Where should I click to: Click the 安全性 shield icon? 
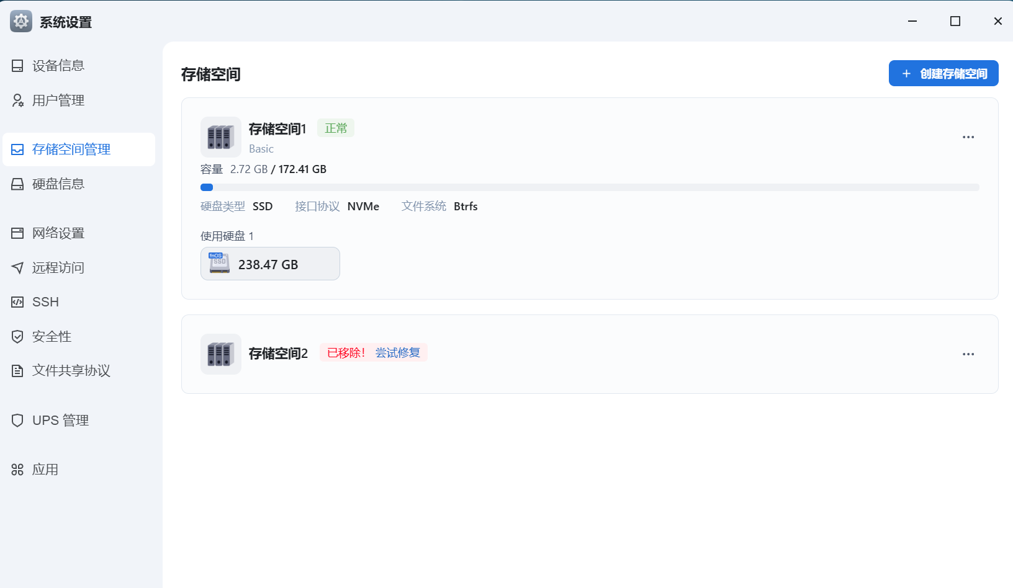tap(17, 337)
